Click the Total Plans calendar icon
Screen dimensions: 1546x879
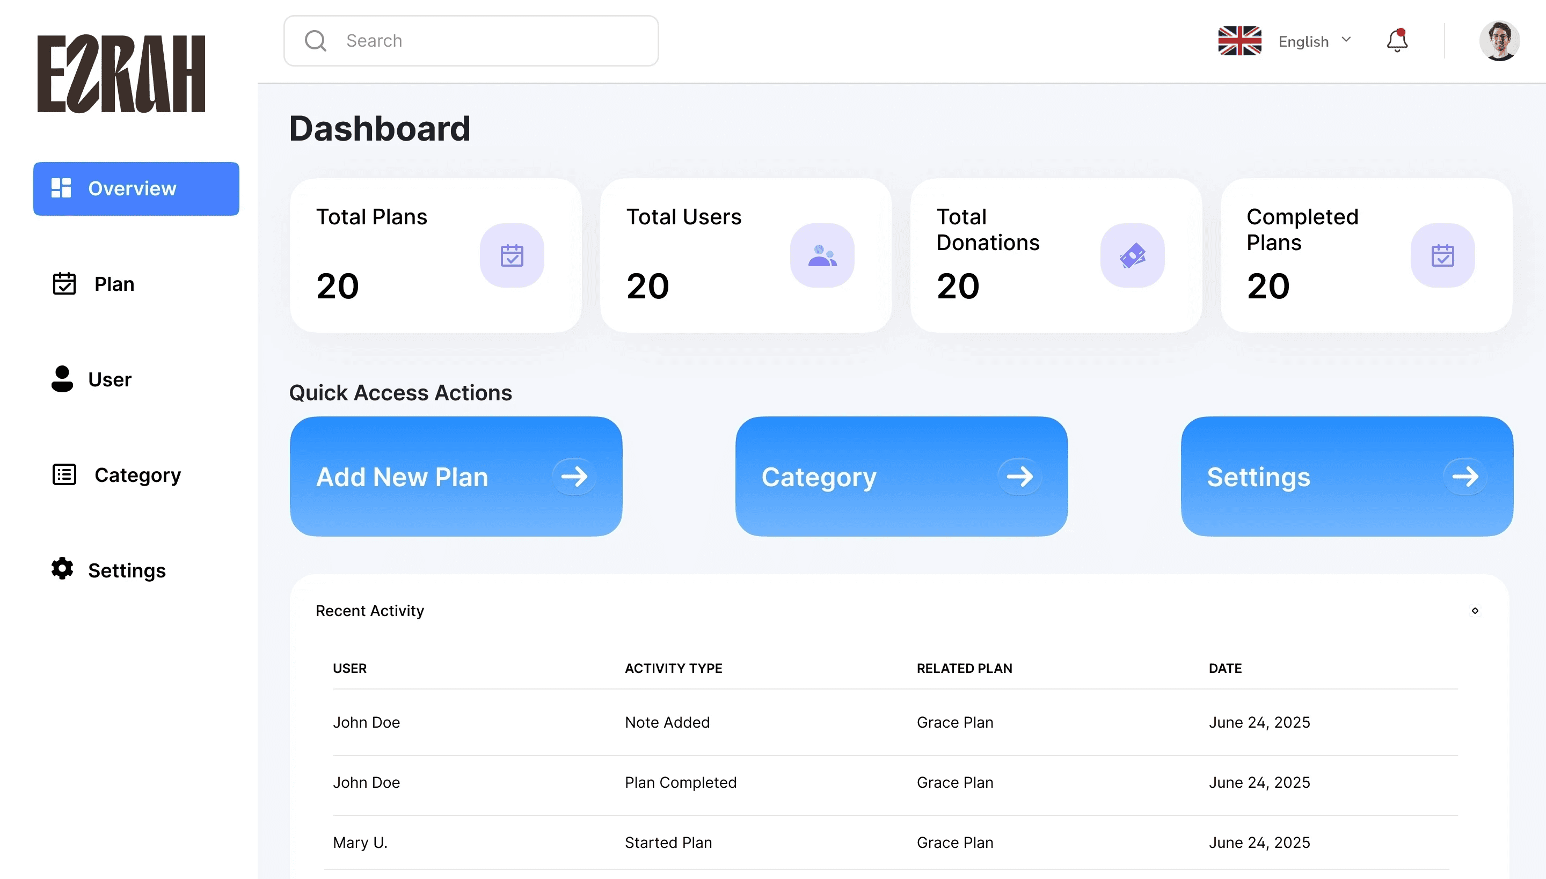point(512,255)
